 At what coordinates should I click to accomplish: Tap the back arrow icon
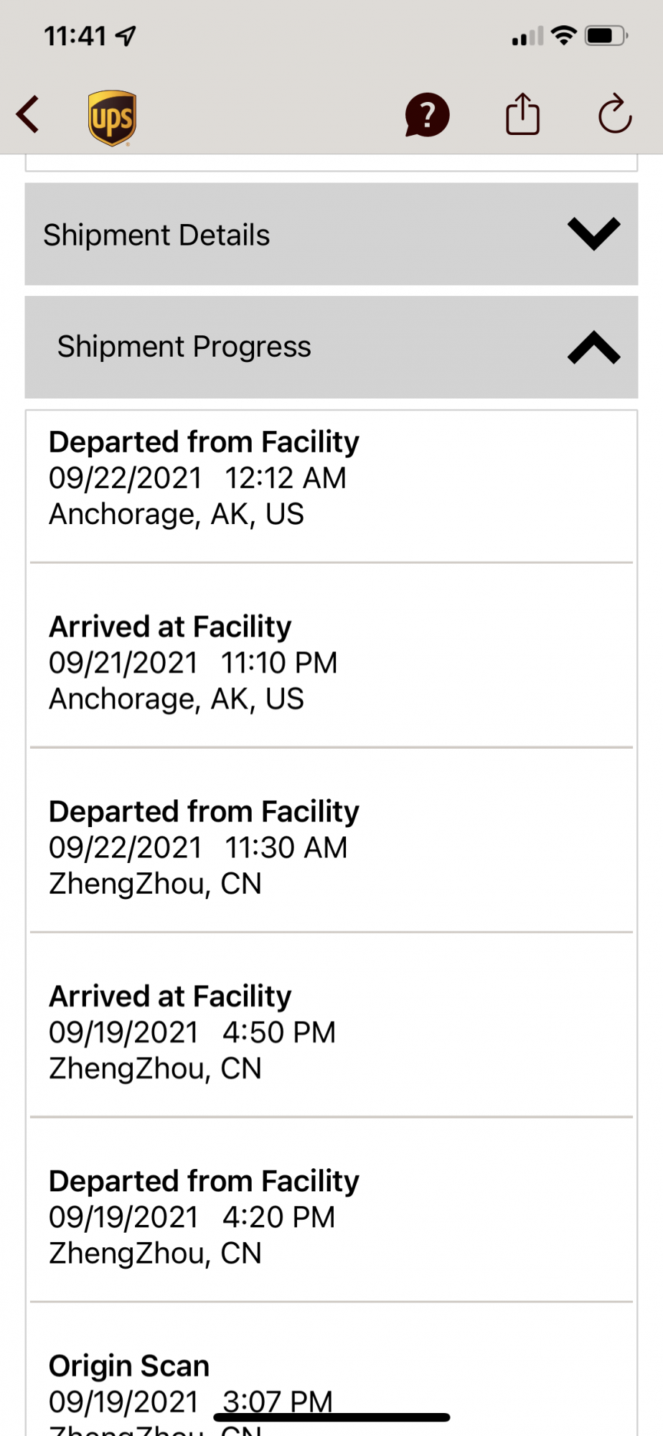pyautogui.click(x=27, y=115)
